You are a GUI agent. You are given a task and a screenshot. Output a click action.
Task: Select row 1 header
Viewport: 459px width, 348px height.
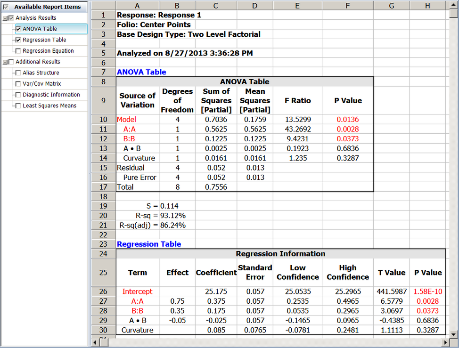point(103,15)
